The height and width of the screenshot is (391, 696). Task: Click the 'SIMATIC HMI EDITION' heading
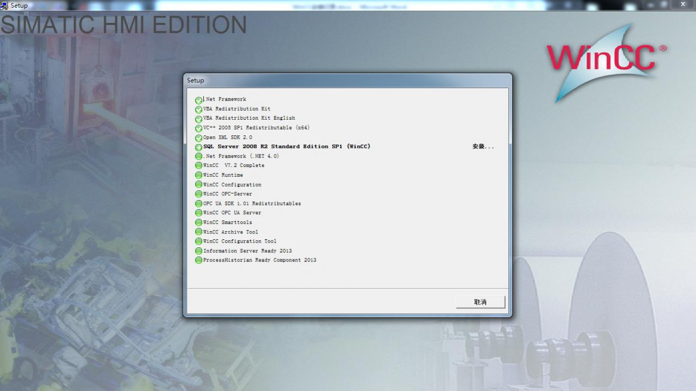[123, 25]
